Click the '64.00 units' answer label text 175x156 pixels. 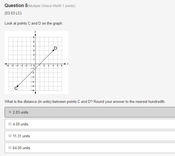[x=22, y=148]
